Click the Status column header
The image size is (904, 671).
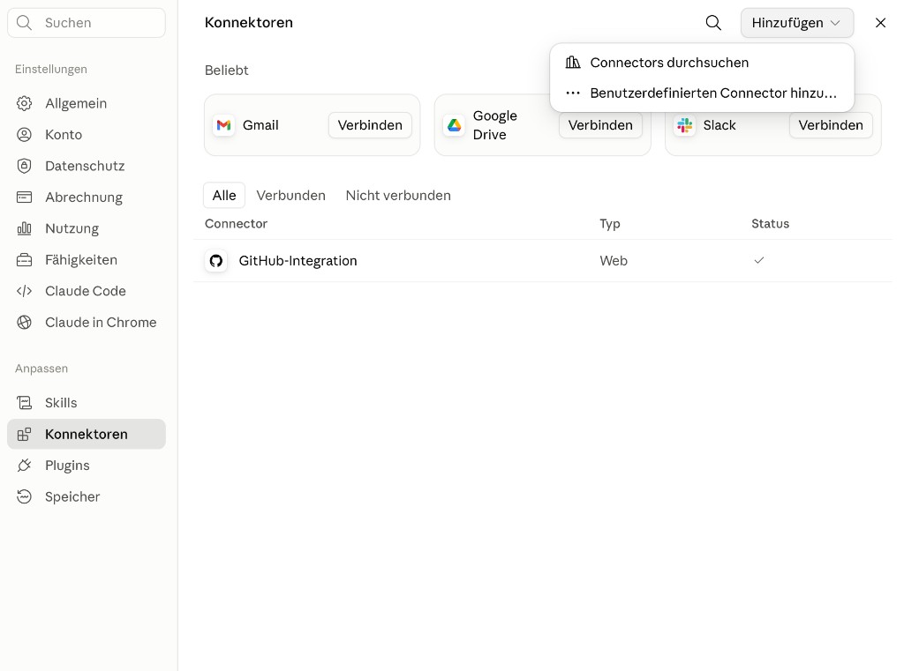pyautogui.click(x=770, y=223)
